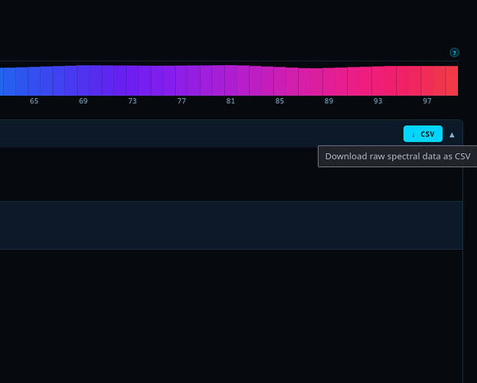Click the axis label 65

(34, 101)
